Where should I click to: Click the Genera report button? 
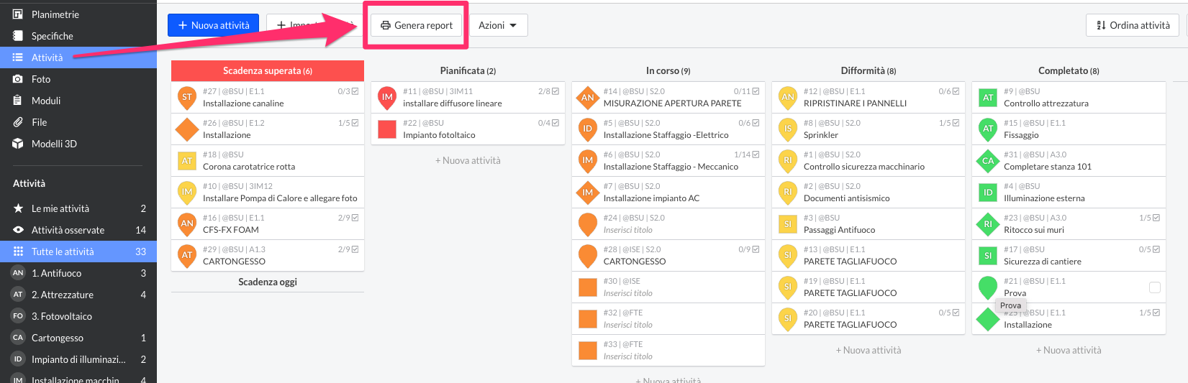417,25
